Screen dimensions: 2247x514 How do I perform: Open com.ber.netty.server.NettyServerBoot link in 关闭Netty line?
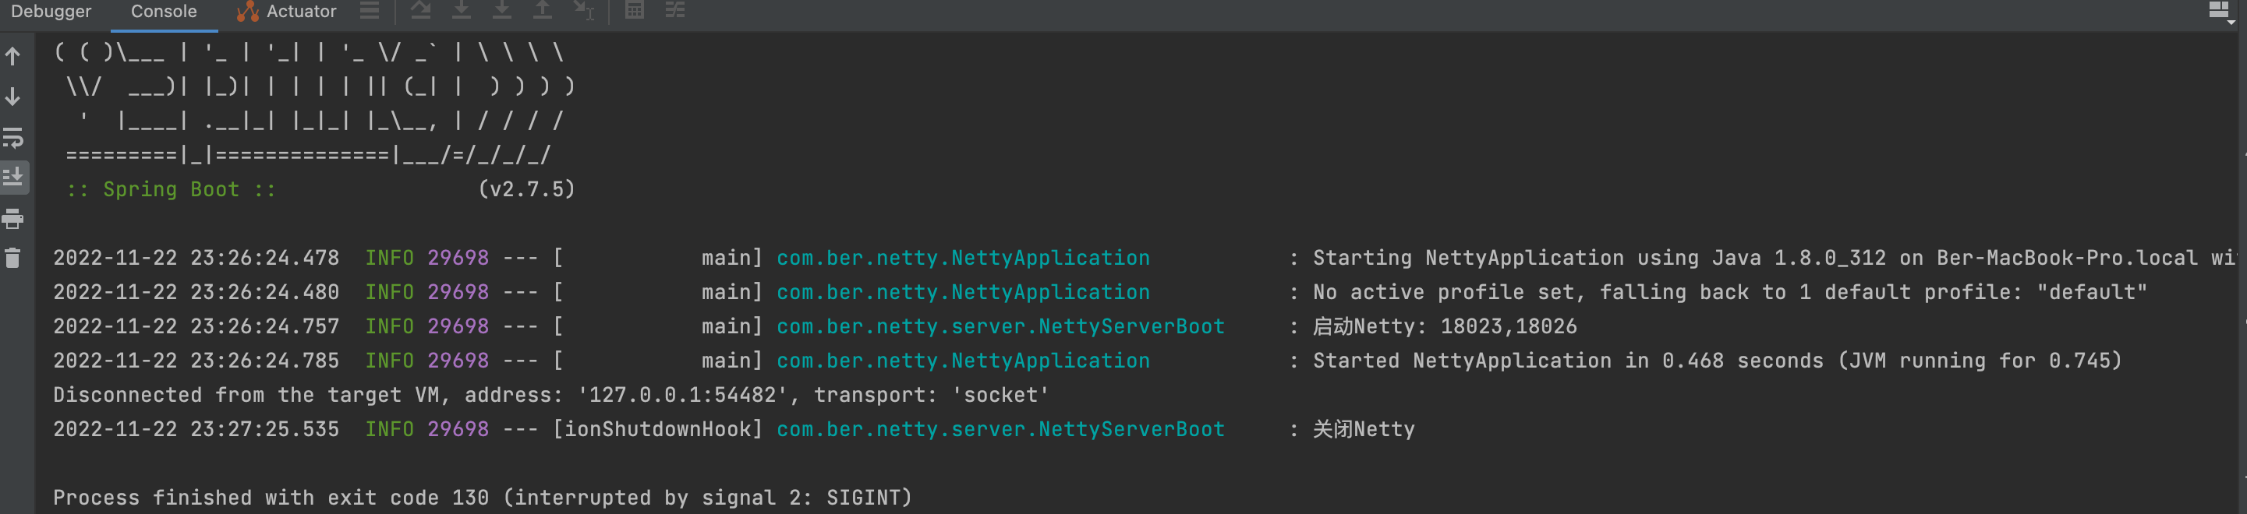(1000, 429)
